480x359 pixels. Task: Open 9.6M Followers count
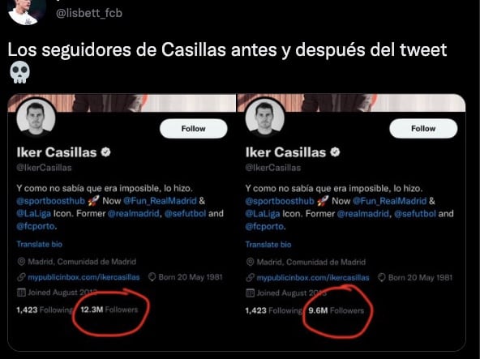tap(336, 310)
